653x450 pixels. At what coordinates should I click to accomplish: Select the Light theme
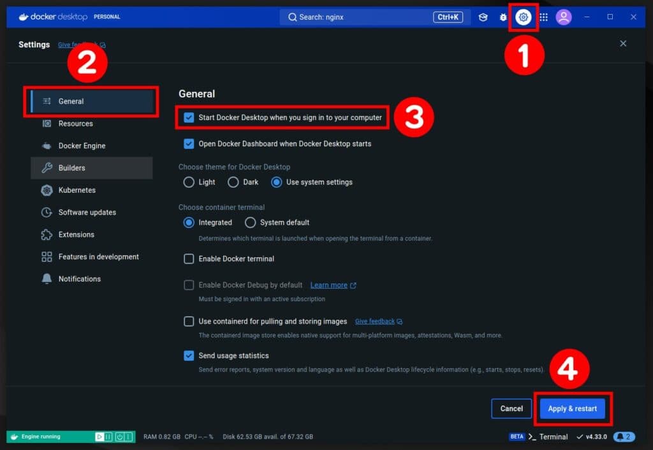[x=189, y=182]
